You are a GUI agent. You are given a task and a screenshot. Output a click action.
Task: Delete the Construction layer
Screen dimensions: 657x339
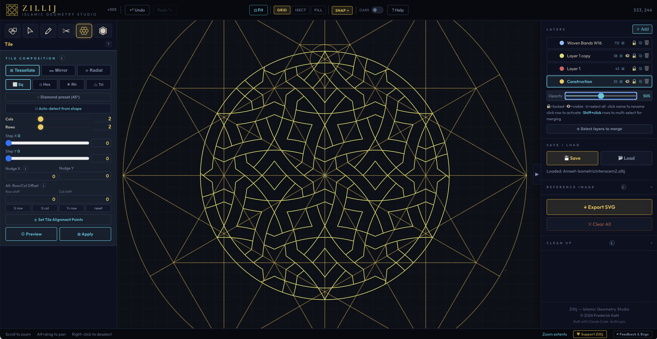coord(647,81)
